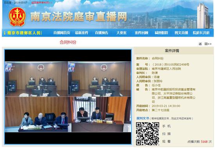
Task: Click the 合同纠纷 case name in details
Action: coord(158,58)
